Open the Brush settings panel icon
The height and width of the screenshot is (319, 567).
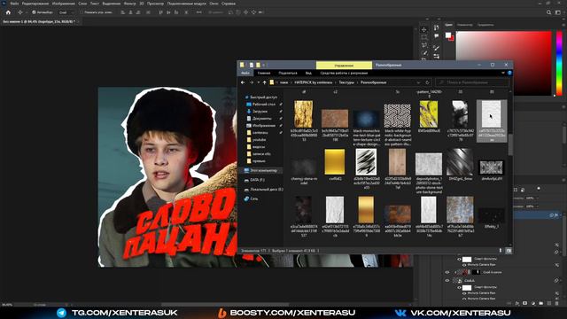[x=437, y=48]
